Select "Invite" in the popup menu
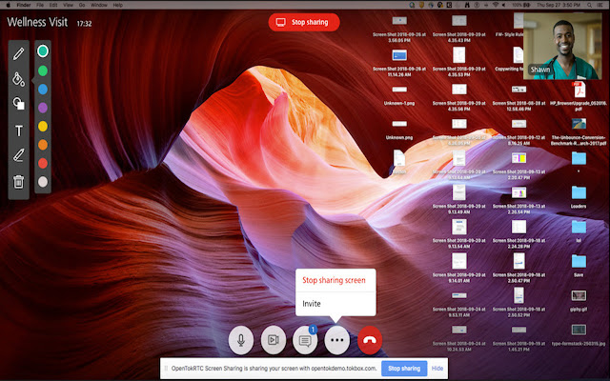 pos(312,303)
